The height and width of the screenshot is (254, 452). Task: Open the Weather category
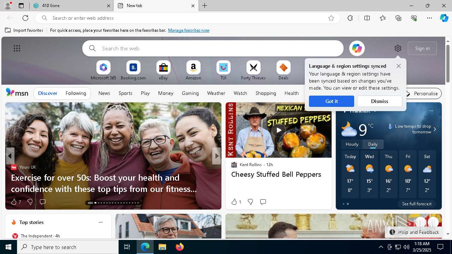click(x=216, y=93)
